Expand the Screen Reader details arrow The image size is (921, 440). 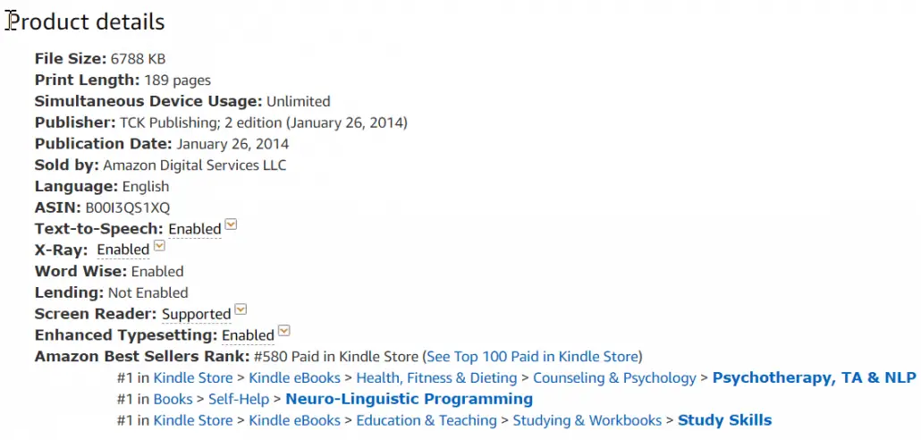pos(241,309)
